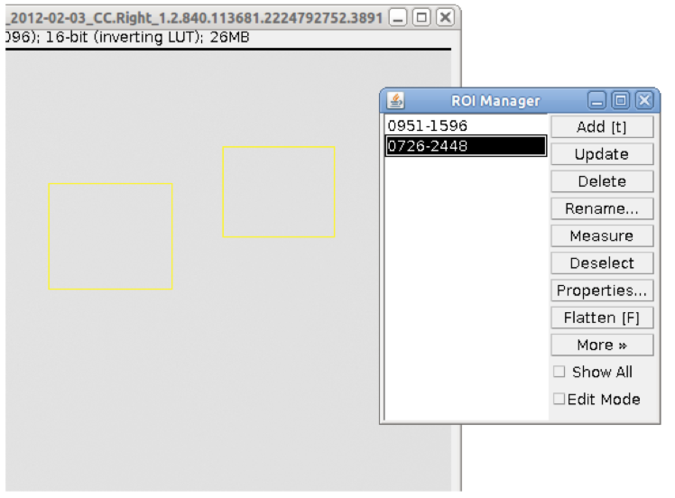Click the Java icon in ROI Manager title bar
The height and width of the screenshot is (498, 675).
394,101
